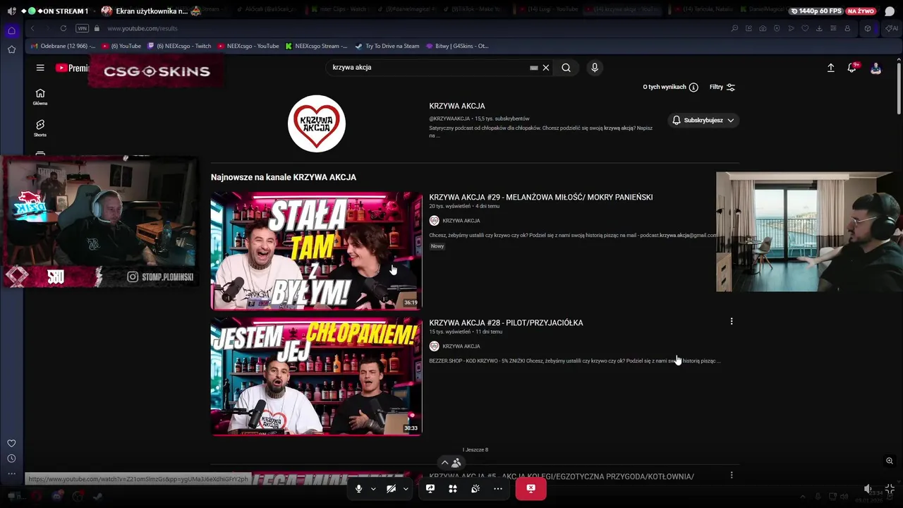903x508 pixels.
Task: Expand I jeszcze 8 more videos
Action: click(475, 449)
